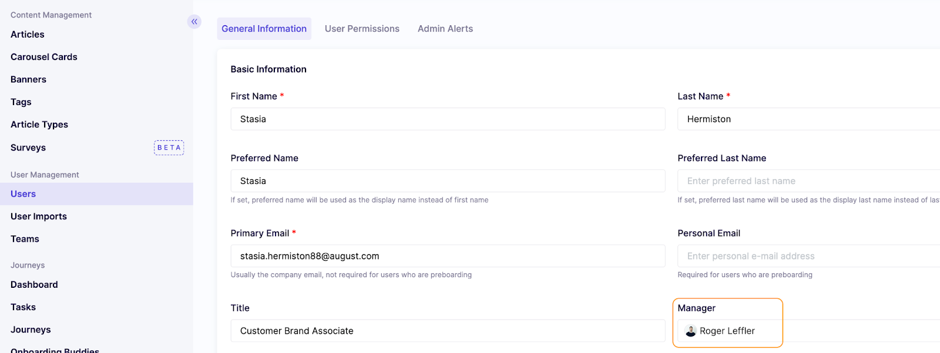940x353 pixels.
Task: Collapse the sidebar with double-chevron icon
Action: [194, 22]
